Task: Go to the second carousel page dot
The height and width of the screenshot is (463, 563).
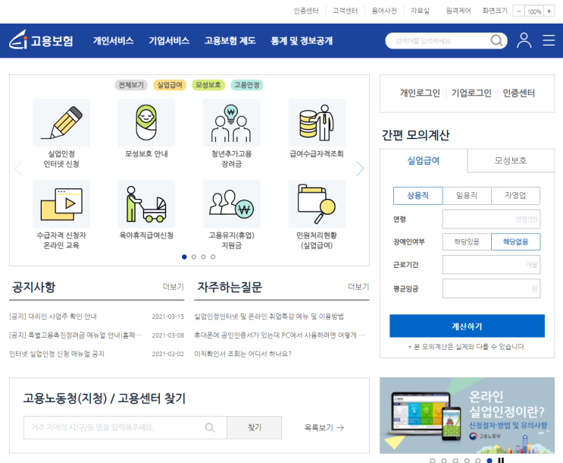Action: tap(194, 257)
